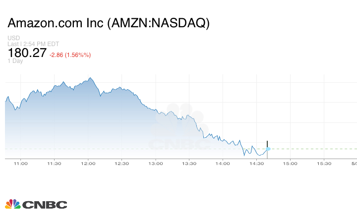The height and width of the screenshot is (223, 357).
Task: Click the 11:30 time axis label
Action: [x=54, y=163]
